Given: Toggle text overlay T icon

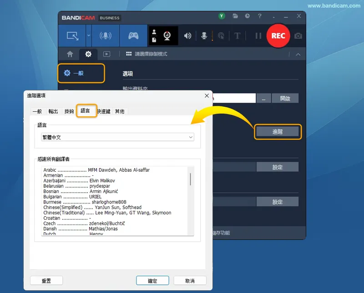Looking at the screenshot, I should click(x=237, y=36).
